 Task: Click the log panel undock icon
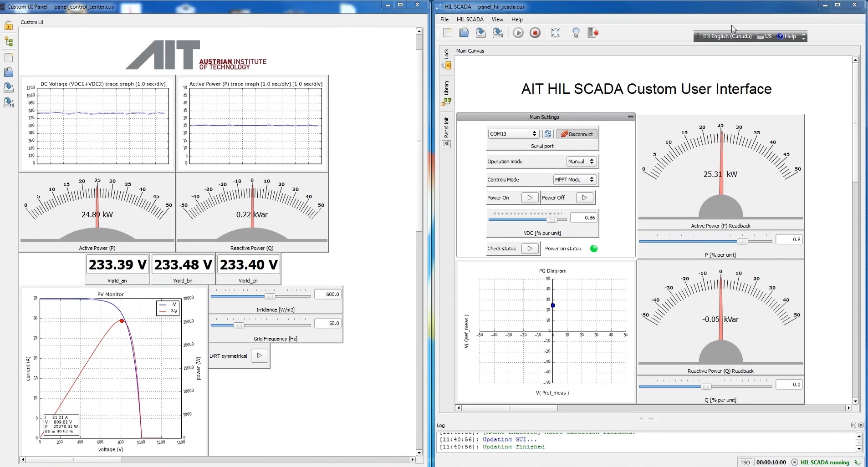[x=853, y=425]
